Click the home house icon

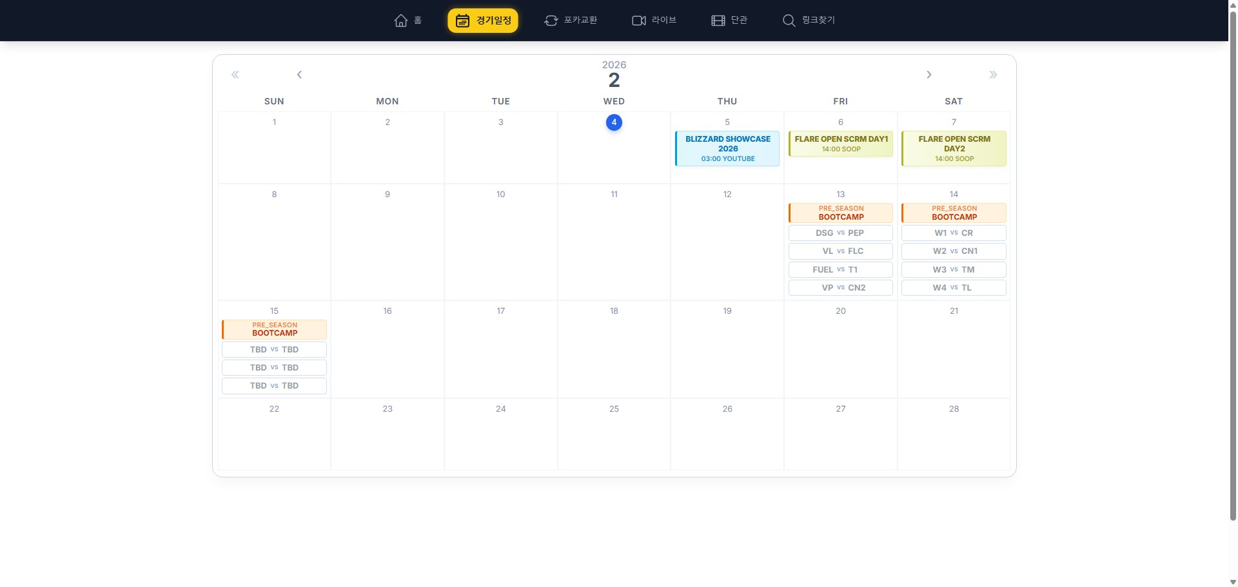[400, 21]
